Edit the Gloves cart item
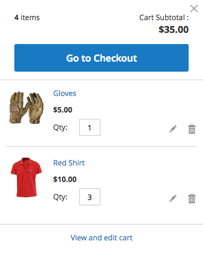The image size is (203, 260). 173,129
